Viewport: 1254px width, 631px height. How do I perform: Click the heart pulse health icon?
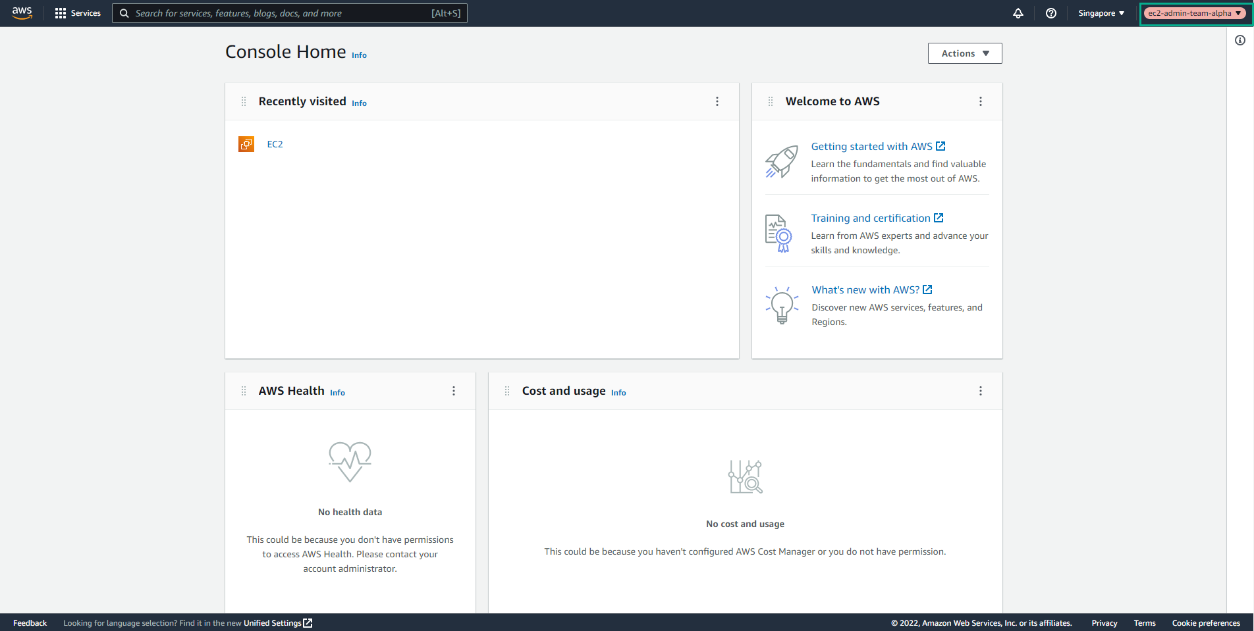(x=350, y=461)
